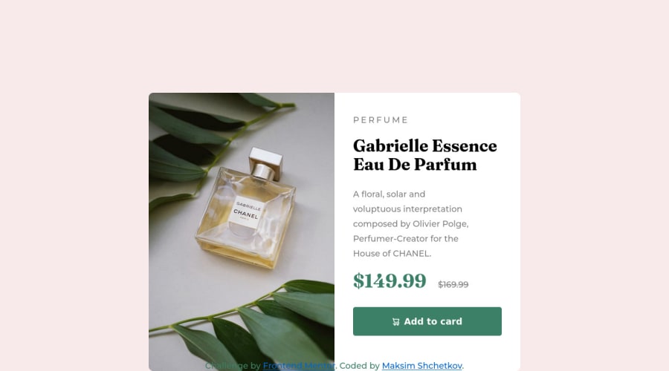669x371 pixels.
Task: Click the shopping cart icon in the button
Action: point(396,321)
